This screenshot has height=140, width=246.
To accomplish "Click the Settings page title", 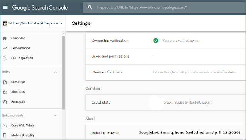I will [x=81, y=23].
